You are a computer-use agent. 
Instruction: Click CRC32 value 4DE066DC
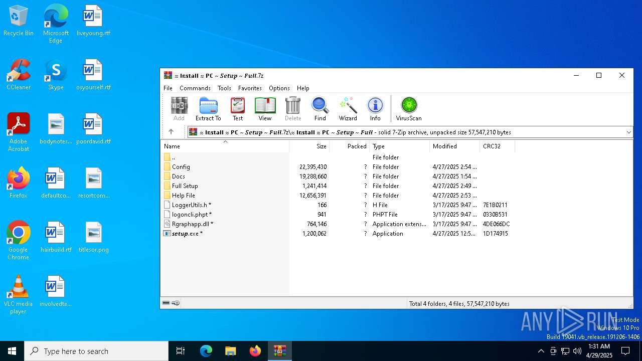tap(496, 224)
